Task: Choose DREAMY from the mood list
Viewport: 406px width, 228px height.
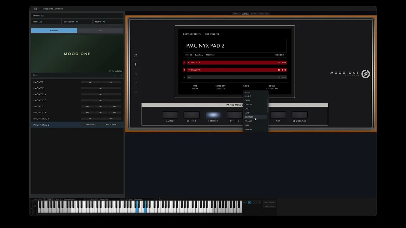Action: click(x=255, y=129)
